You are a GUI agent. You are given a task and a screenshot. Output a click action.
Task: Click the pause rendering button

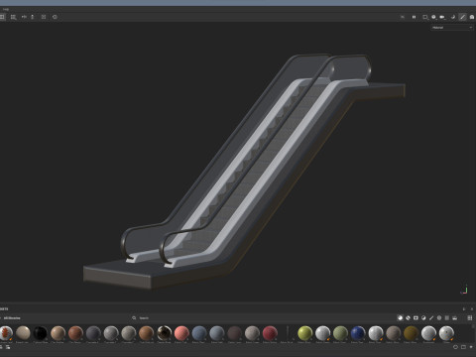coord(414,17)
